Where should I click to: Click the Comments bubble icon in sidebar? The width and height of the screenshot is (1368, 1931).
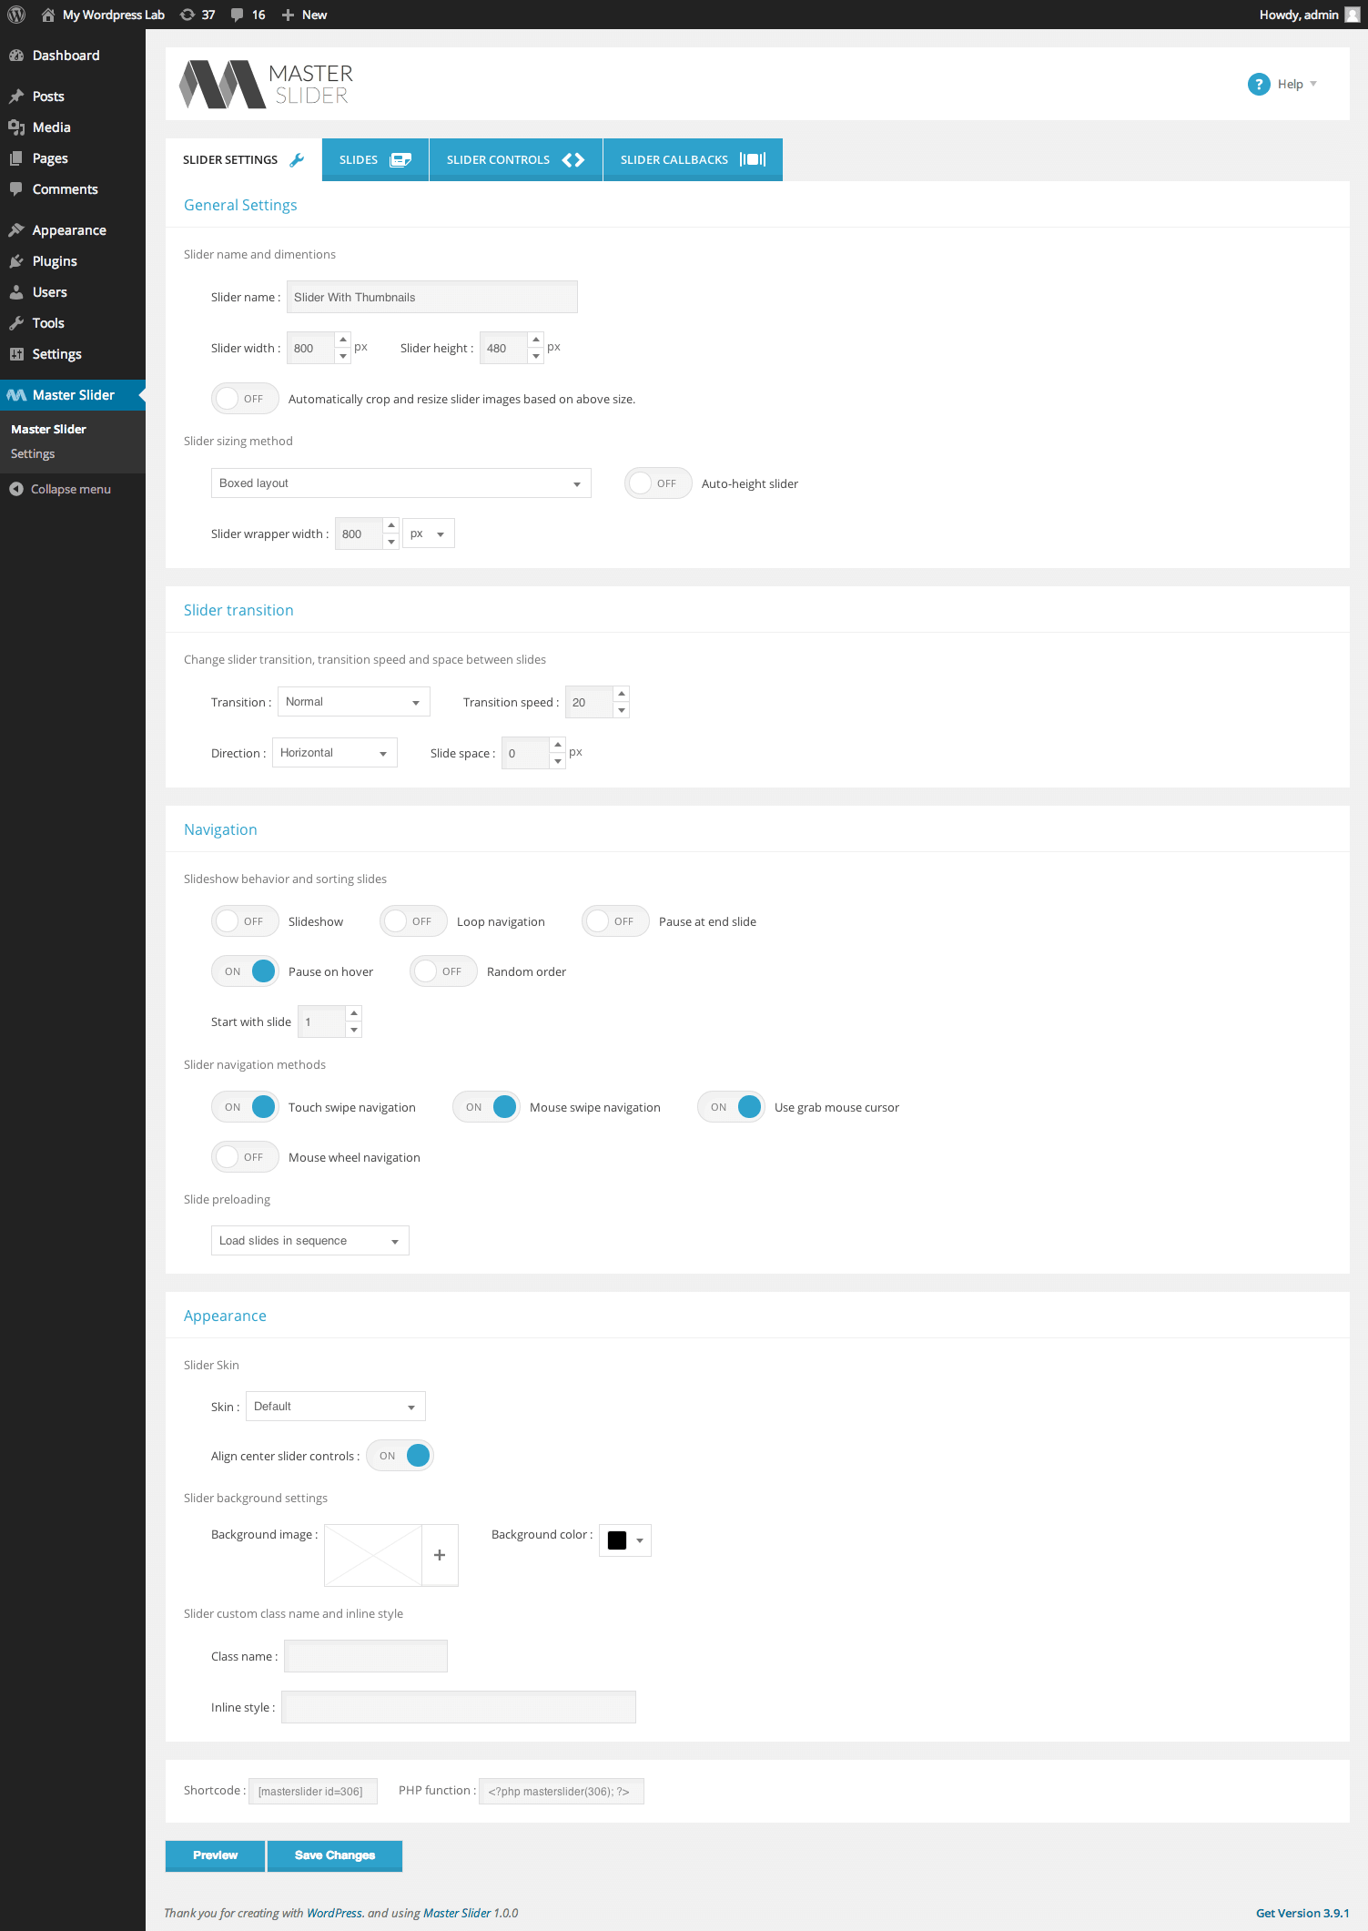coord(16,189)
